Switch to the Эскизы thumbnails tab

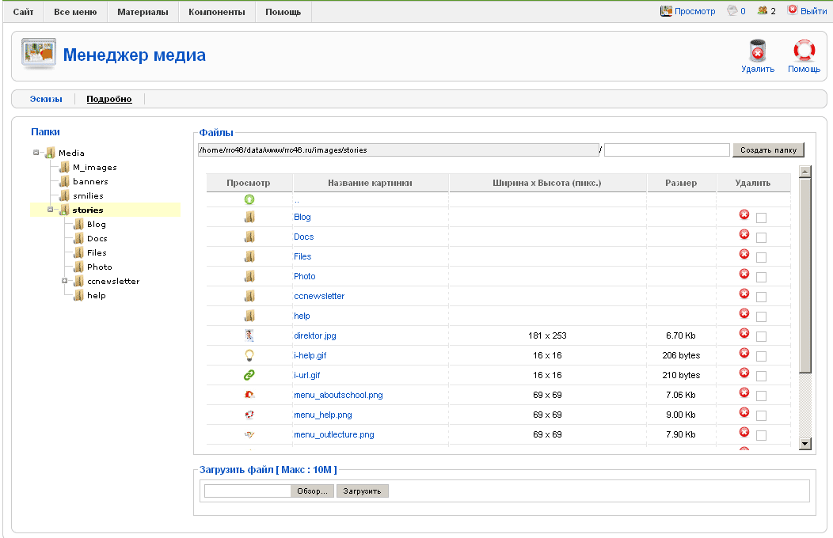[46, 99]
